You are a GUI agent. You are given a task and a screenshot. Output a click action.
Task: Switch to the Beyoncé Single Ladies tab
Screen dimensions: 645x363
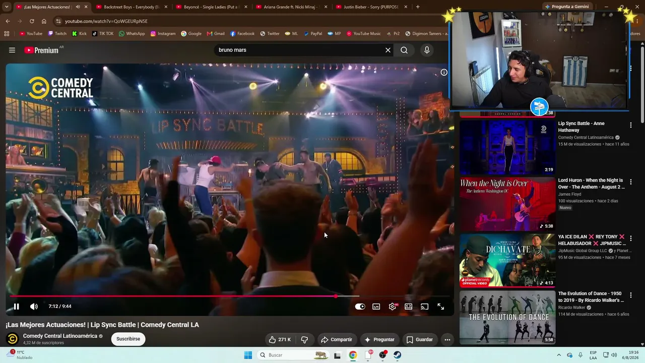coord(211,7)
